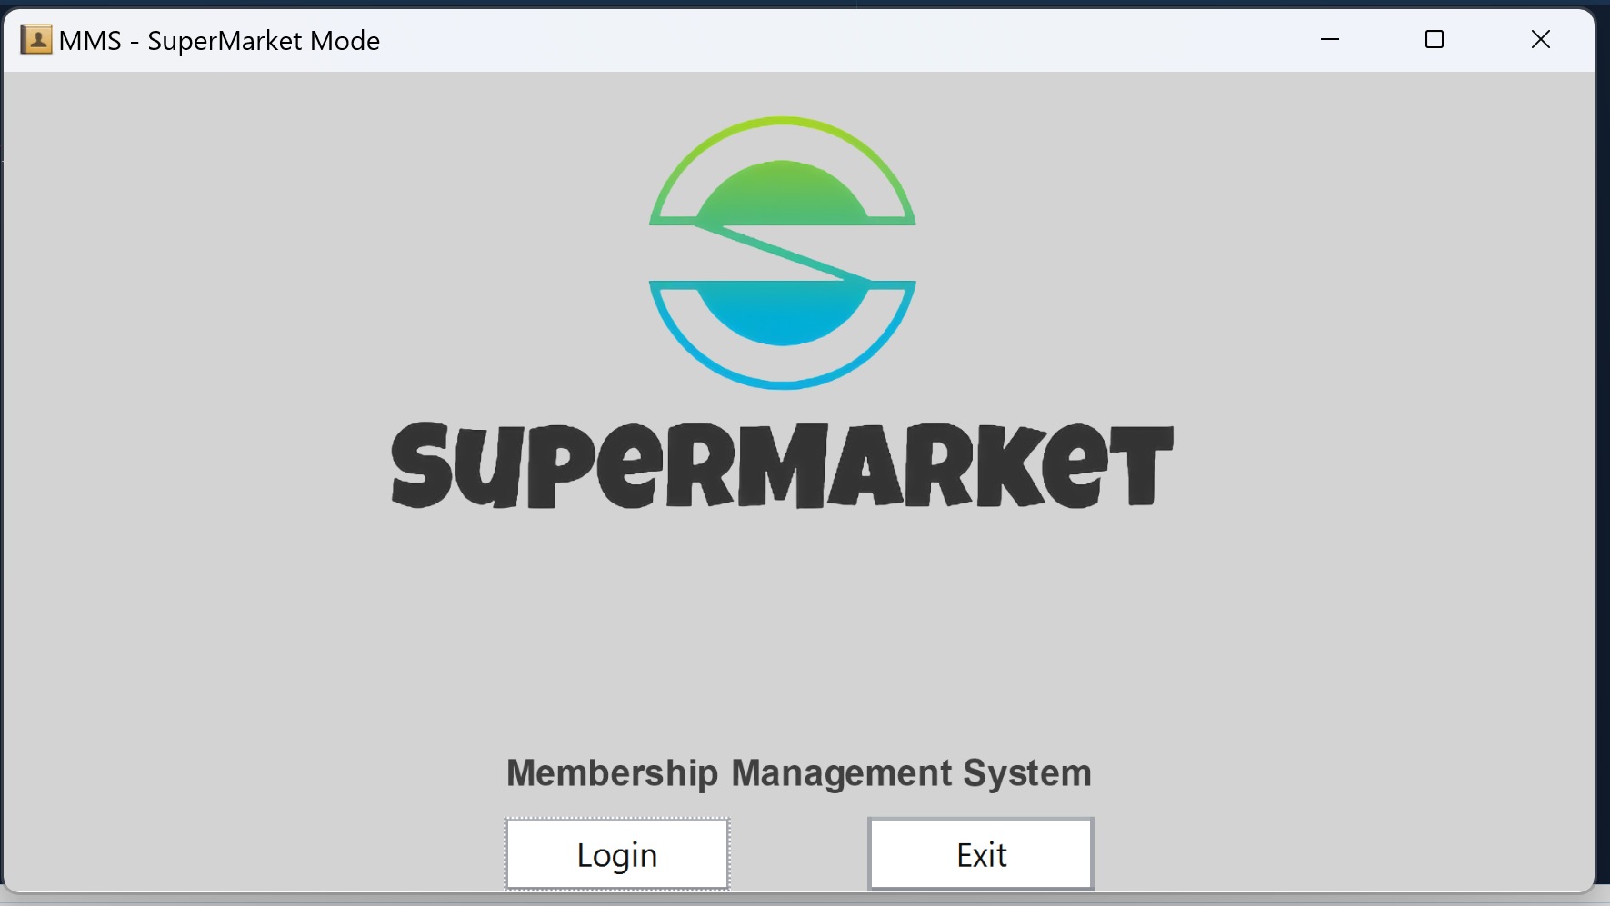Click the Login button
1610x906 pixels.
point(616,854)
